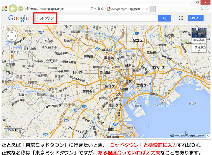This screenshot has width=212, height=155.
Task: Switch to 航空写真 satellite view thumbnail
Action: coord(199,35)
